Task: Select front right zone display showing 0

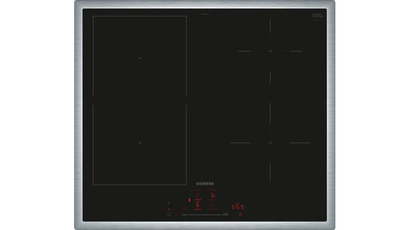Action: (x=212, y=206)
